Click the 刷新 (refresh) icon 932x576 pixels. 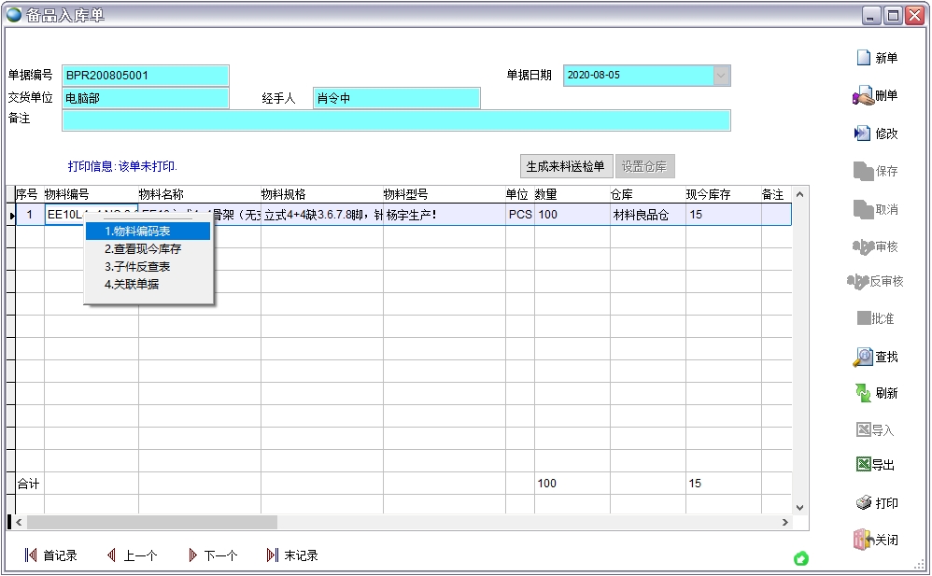point(864,393)
